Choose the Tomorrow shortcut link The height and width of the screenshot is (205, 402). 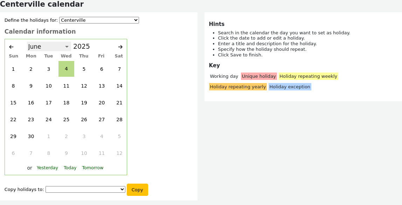click(x=93, y=168)
